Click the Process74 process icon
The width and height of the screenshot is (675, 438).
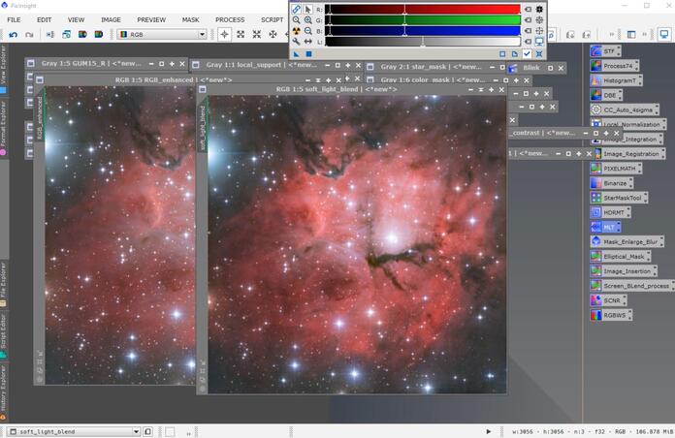614,66
